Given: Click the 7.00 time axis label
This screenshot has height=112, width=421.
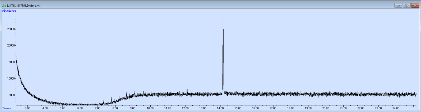Looking at the screenshot, I should (98, 108).
